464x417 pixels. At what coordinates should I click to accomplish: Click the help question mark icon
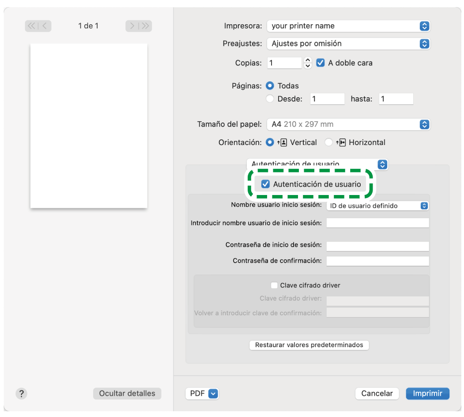(x=21, y=394)
